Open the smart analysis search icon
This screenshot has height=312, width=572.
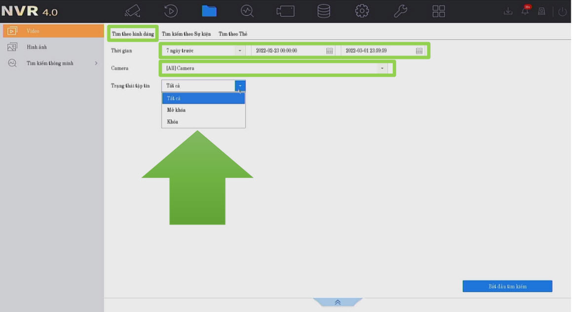(x=247, y=11)
